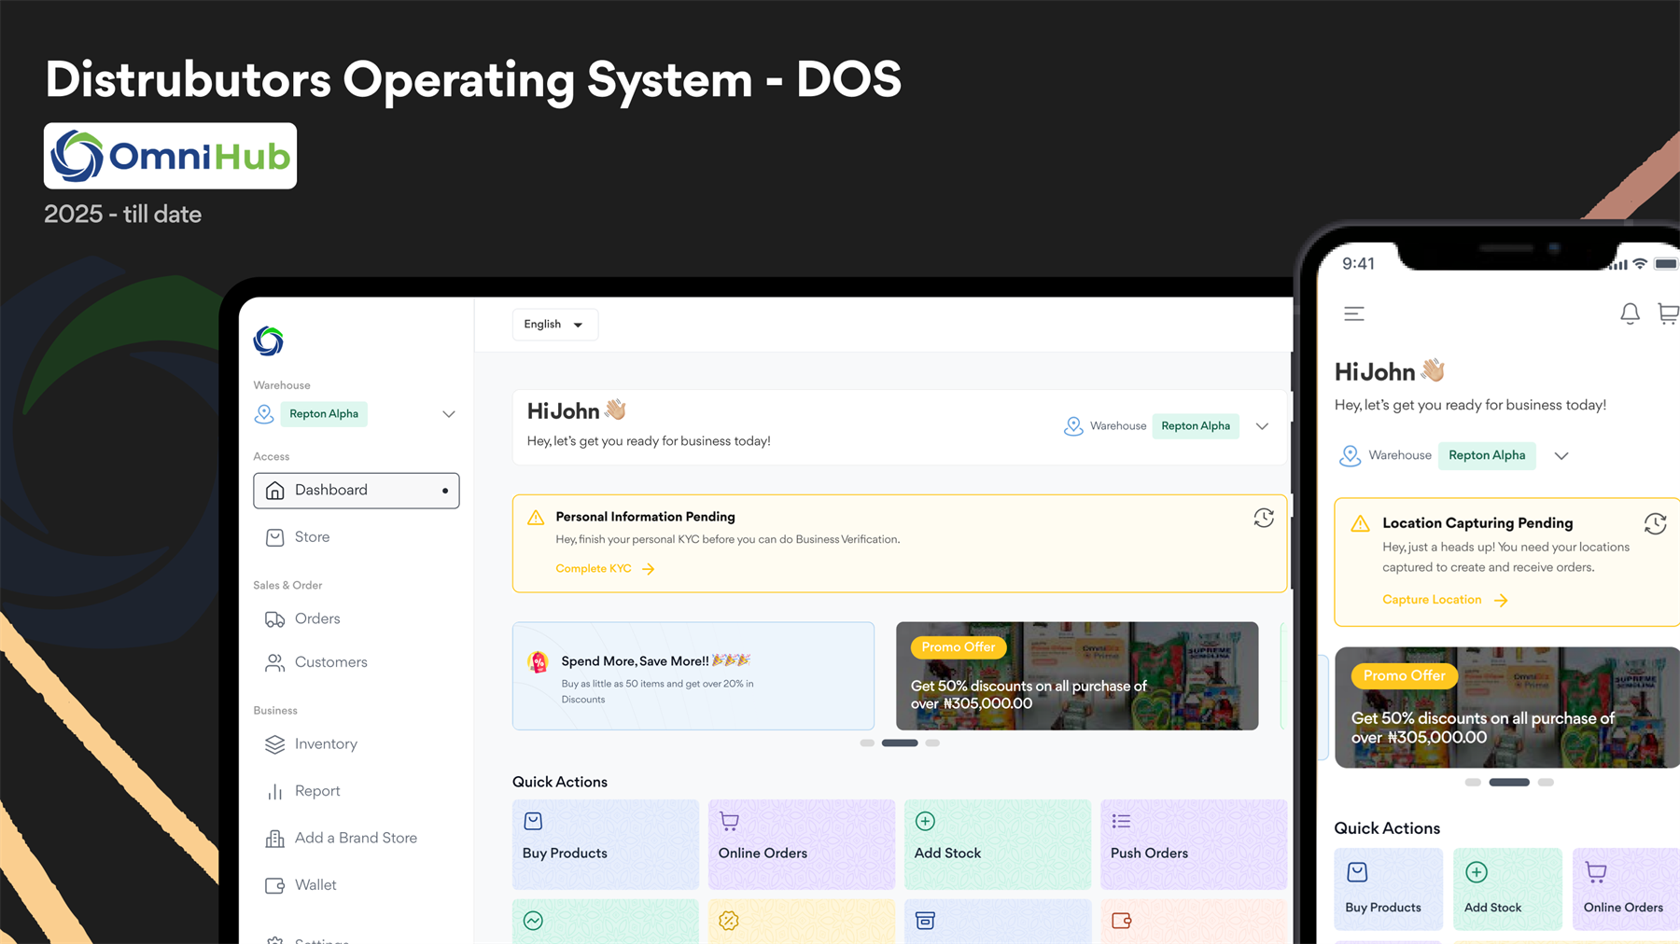Select the first phone carousel dot
The width and height of the screenshot is (1680, 944).
pos(1473,783)
